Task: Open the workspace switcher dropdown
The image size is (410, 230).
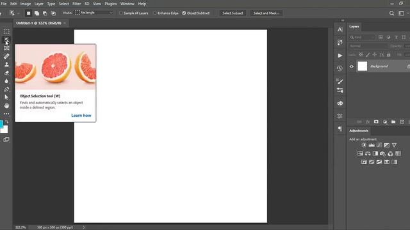Action: [402, 13]
